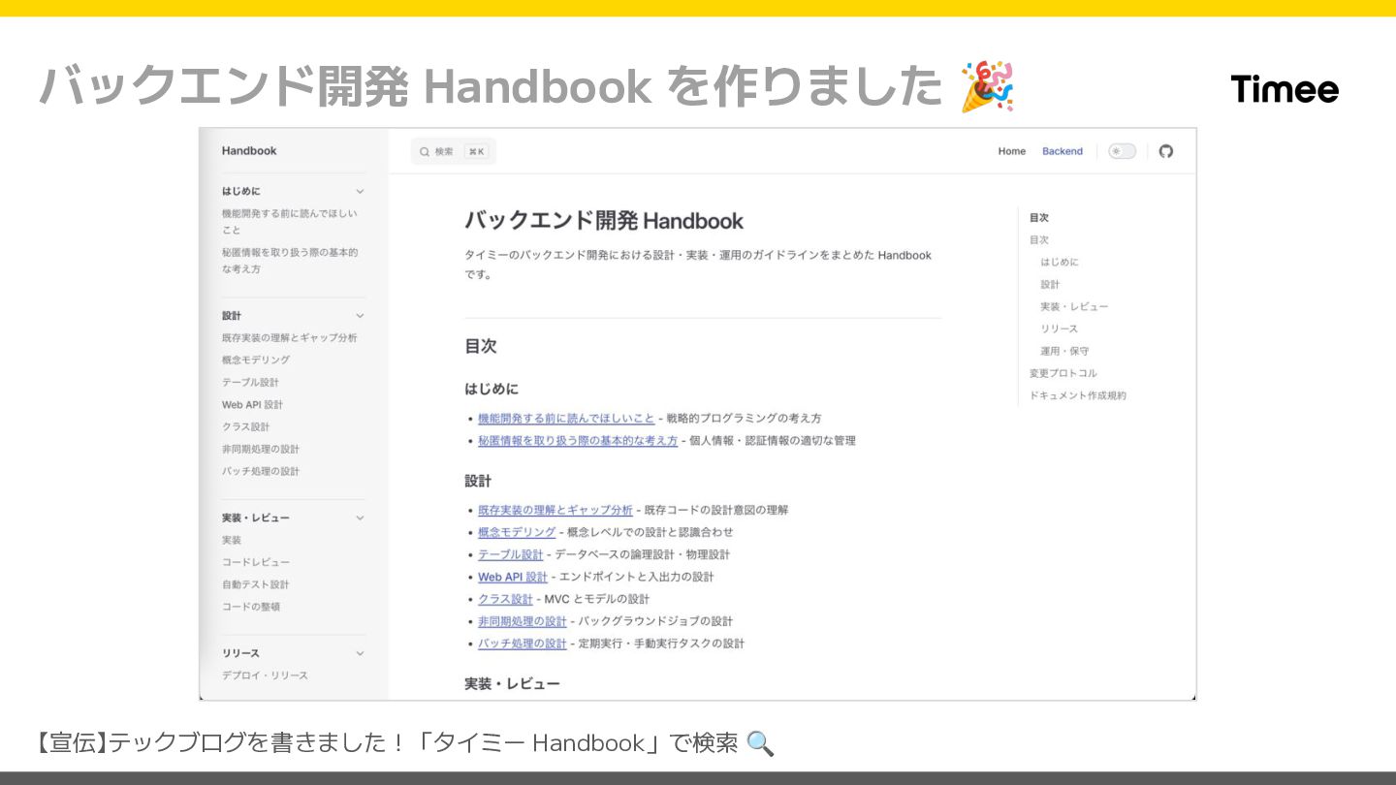Collapse the はじめに sidebar section
The image size is (1396, 785).
pyautogui.click(x=360, y=191)
